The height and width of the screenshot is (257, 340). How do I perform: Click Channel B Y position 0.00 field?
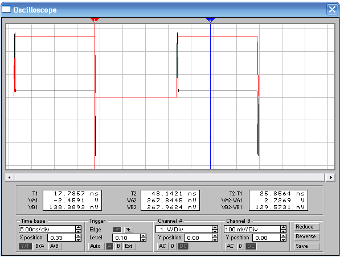pyautogui.click(x=267, y=238)
